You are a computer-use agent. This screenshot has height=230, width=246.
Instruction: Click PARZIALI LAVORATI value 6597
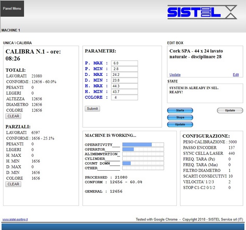pyautogui.click(x=36, y=133)
